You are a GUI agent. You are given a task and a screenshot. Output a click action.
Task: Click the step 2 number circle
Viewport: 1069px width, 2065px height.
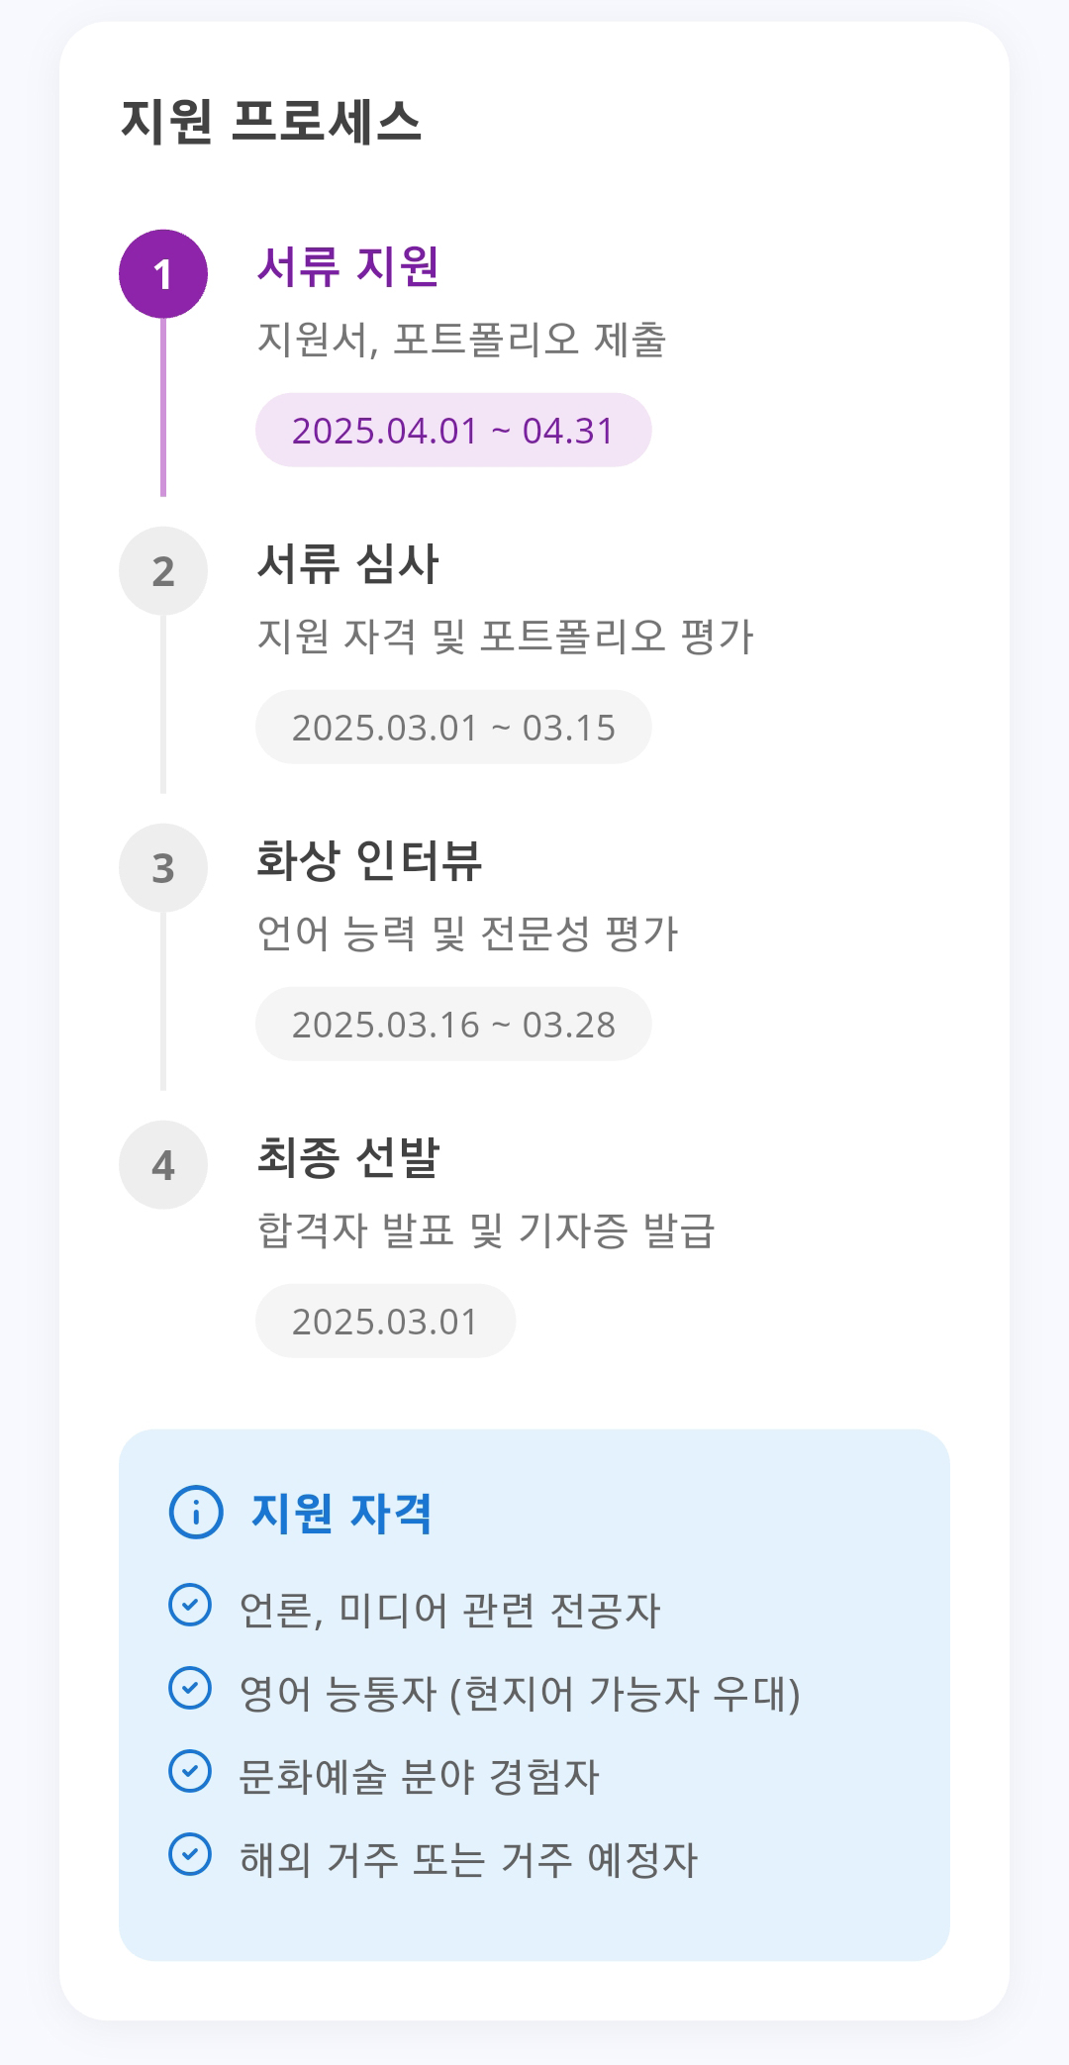click(163, 571)
